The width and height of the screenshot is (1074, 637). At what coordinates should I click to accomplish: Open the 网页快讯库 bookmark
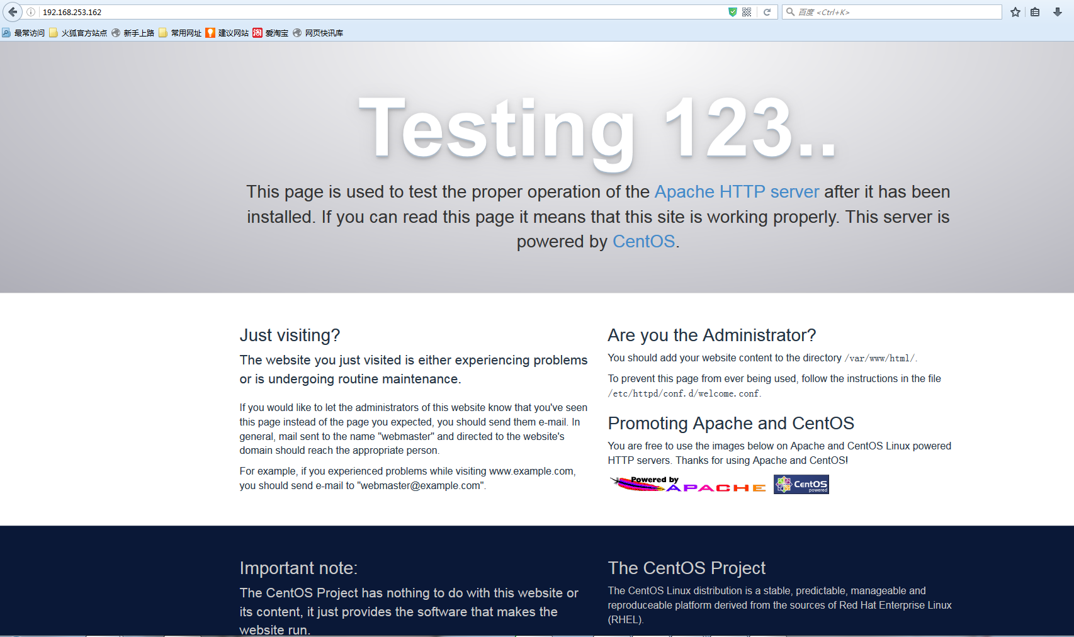pyautogui.click(x=318, y=33)
